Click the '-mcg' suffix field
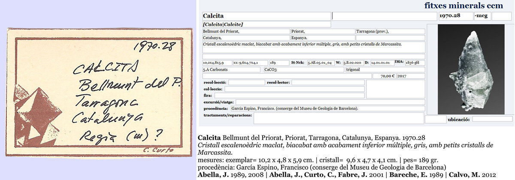The image size is (515, 180). pos(482,16)
